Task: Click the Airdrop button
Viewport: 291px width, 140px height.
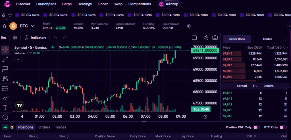Action: pos(169,4)
